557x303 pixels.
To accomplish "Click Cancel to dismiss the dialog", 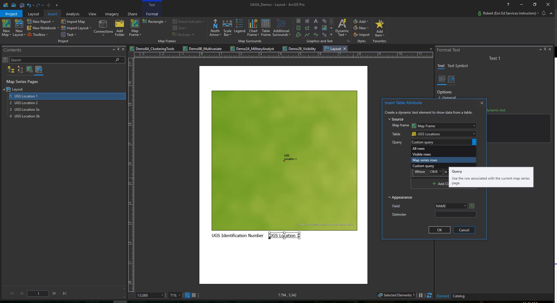I will coord(464,230).
